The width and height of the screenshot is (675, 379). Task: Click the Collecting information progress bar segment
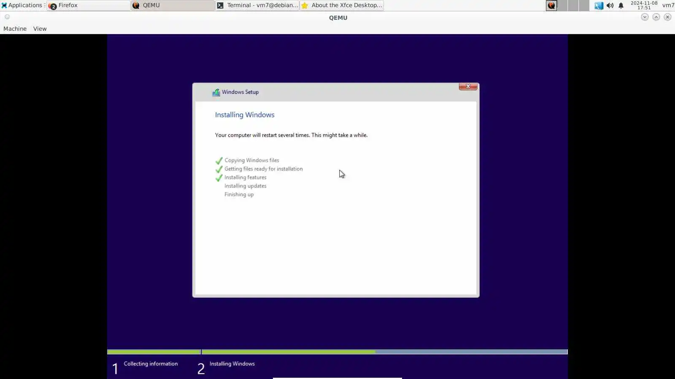click(154, 352)
